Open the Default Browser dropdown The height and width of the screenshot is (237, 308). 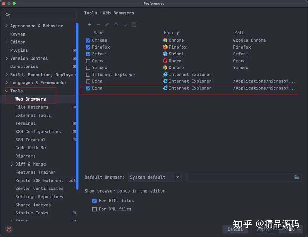177,177
